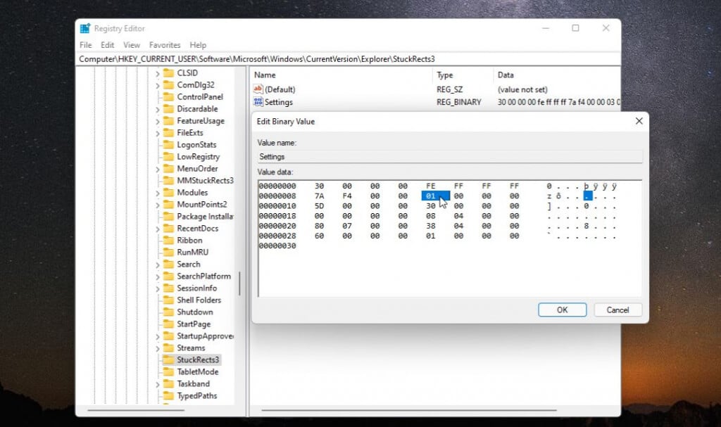Click the 80 byte in row 00000020

[x=319, y=226]
